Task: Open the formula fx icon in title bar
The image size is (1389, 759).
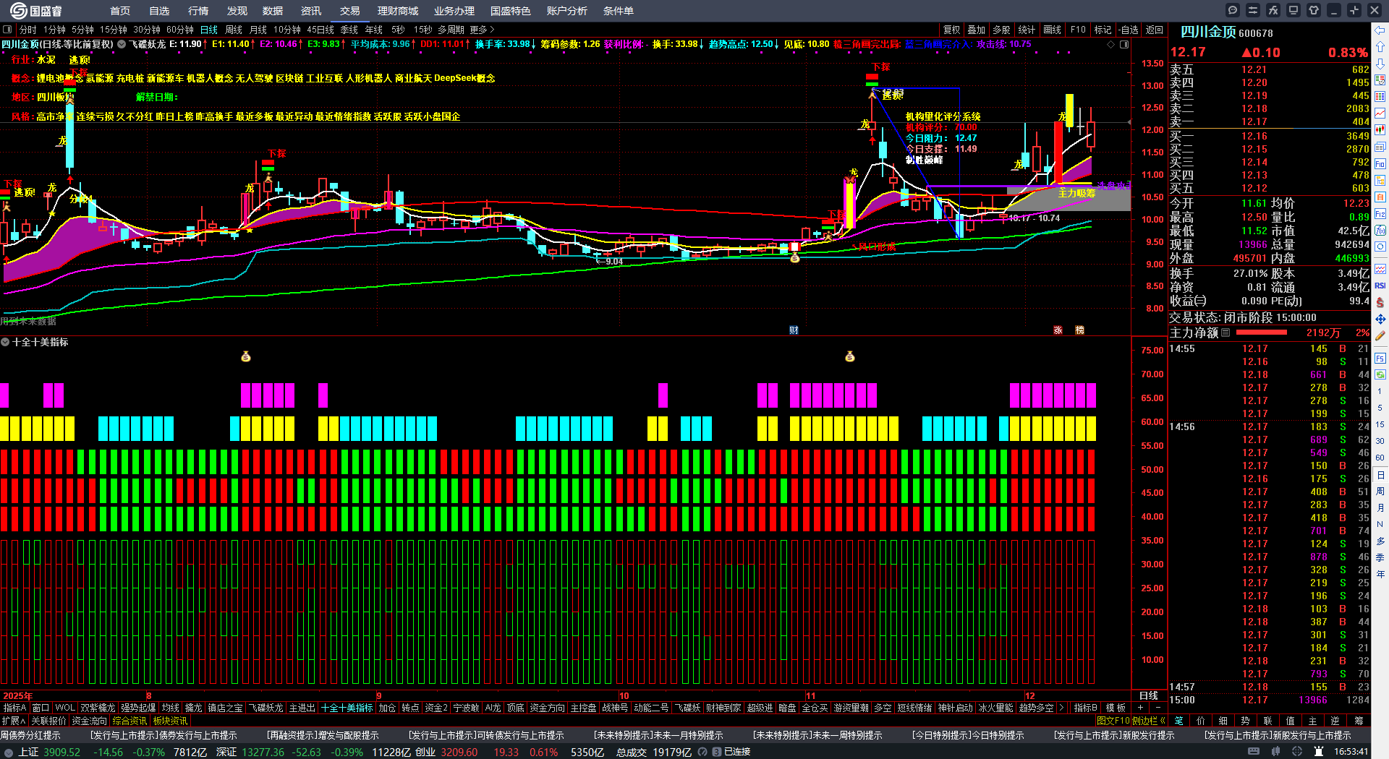Action: (1273, 10)
